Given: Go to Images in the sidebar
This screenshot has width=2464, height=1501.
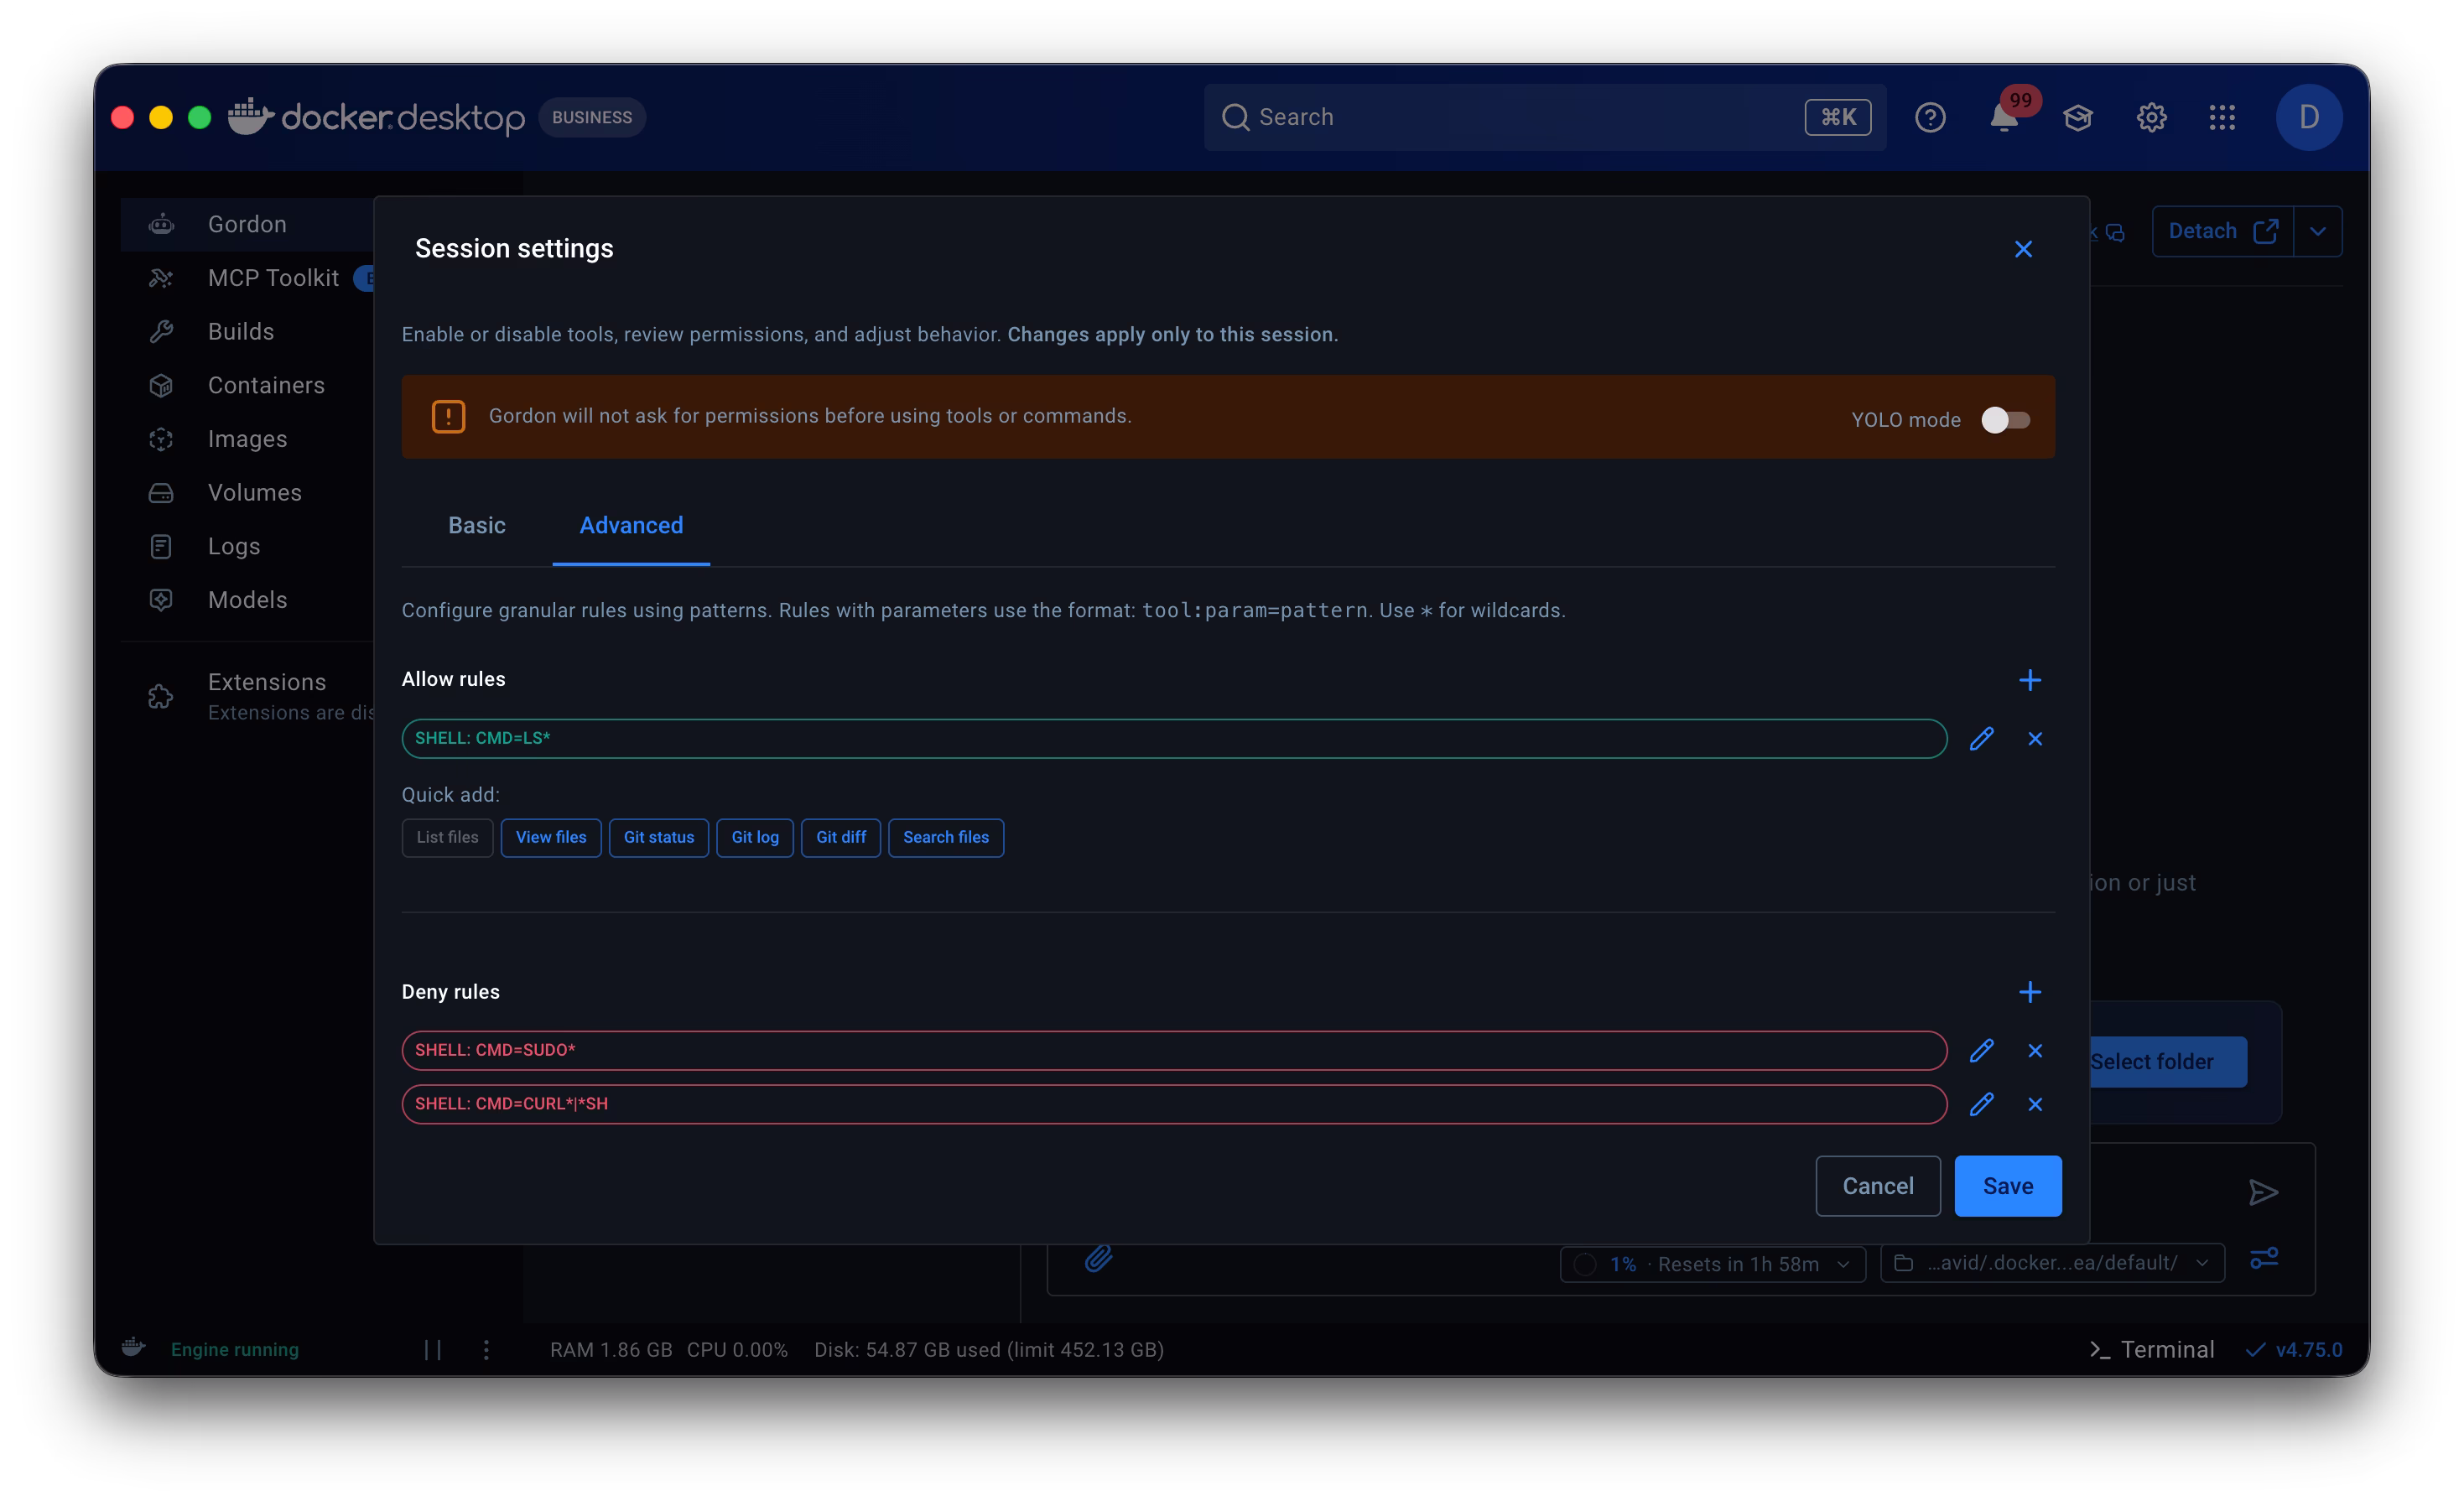Looking at the screenshot, I should pos(247,439).
